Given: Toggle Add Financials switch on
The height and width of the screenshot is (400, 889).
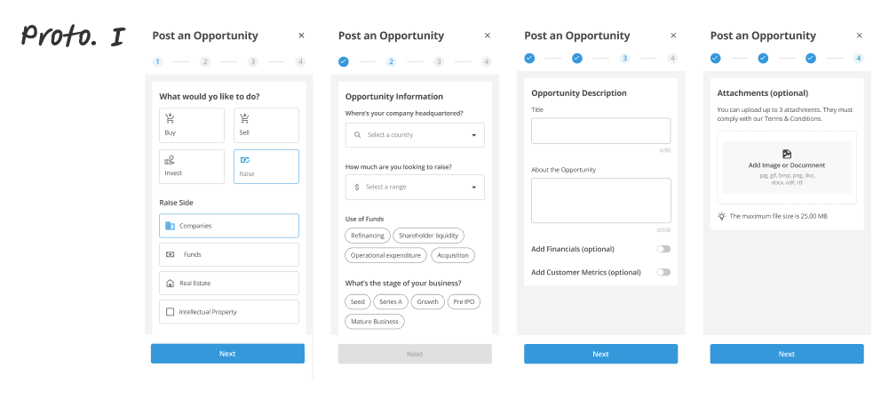Looking at the screenshot, I should point(663,249).
